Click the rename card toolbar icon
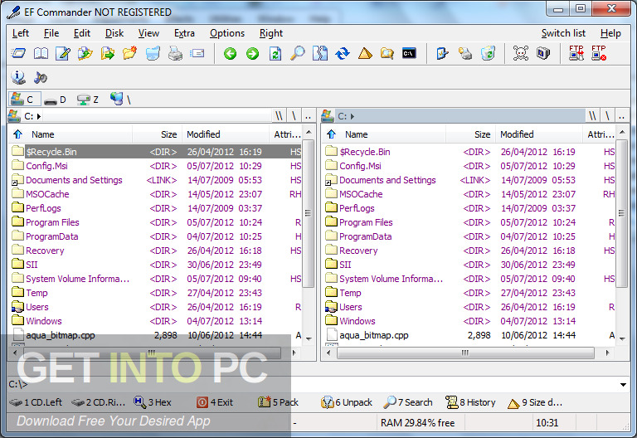This screenshot has width=637, height=438. [197, 53]
